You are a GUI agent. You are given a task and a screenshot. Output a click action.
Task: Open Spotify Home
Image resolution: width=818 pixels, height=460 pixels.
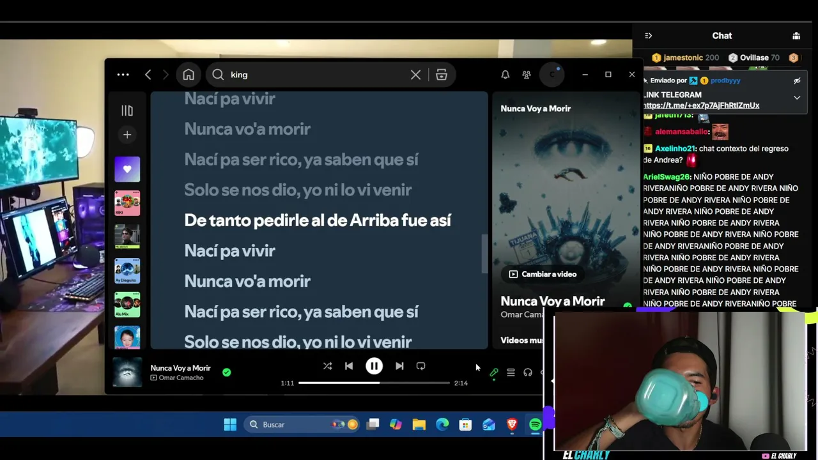coord(189,75)
